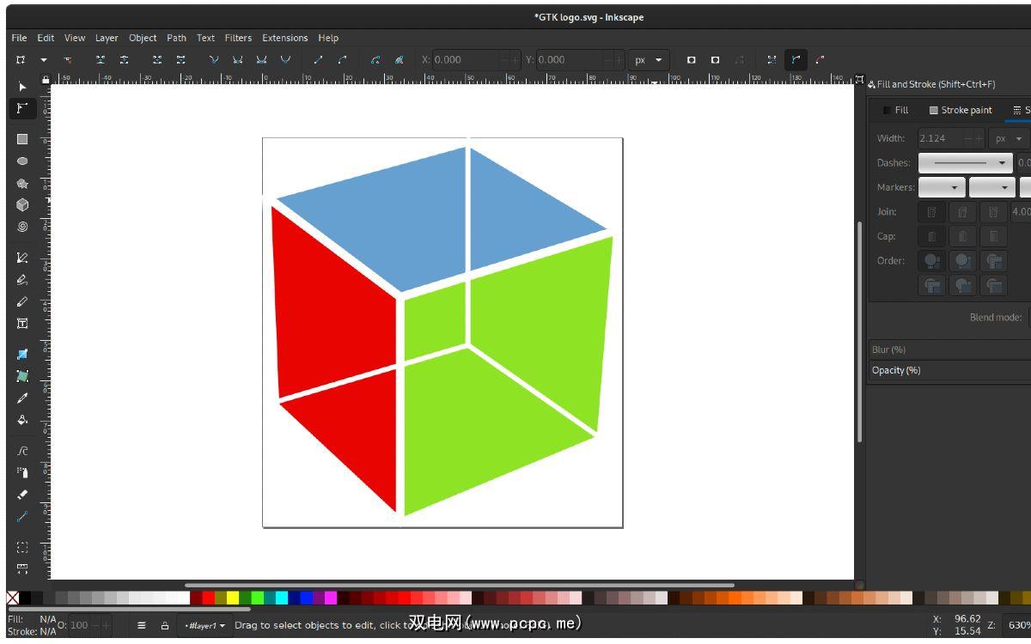The image size is (1031, 644).
Task: Toggle the guide lock above the vertical ruler
Action: (46, 80)
